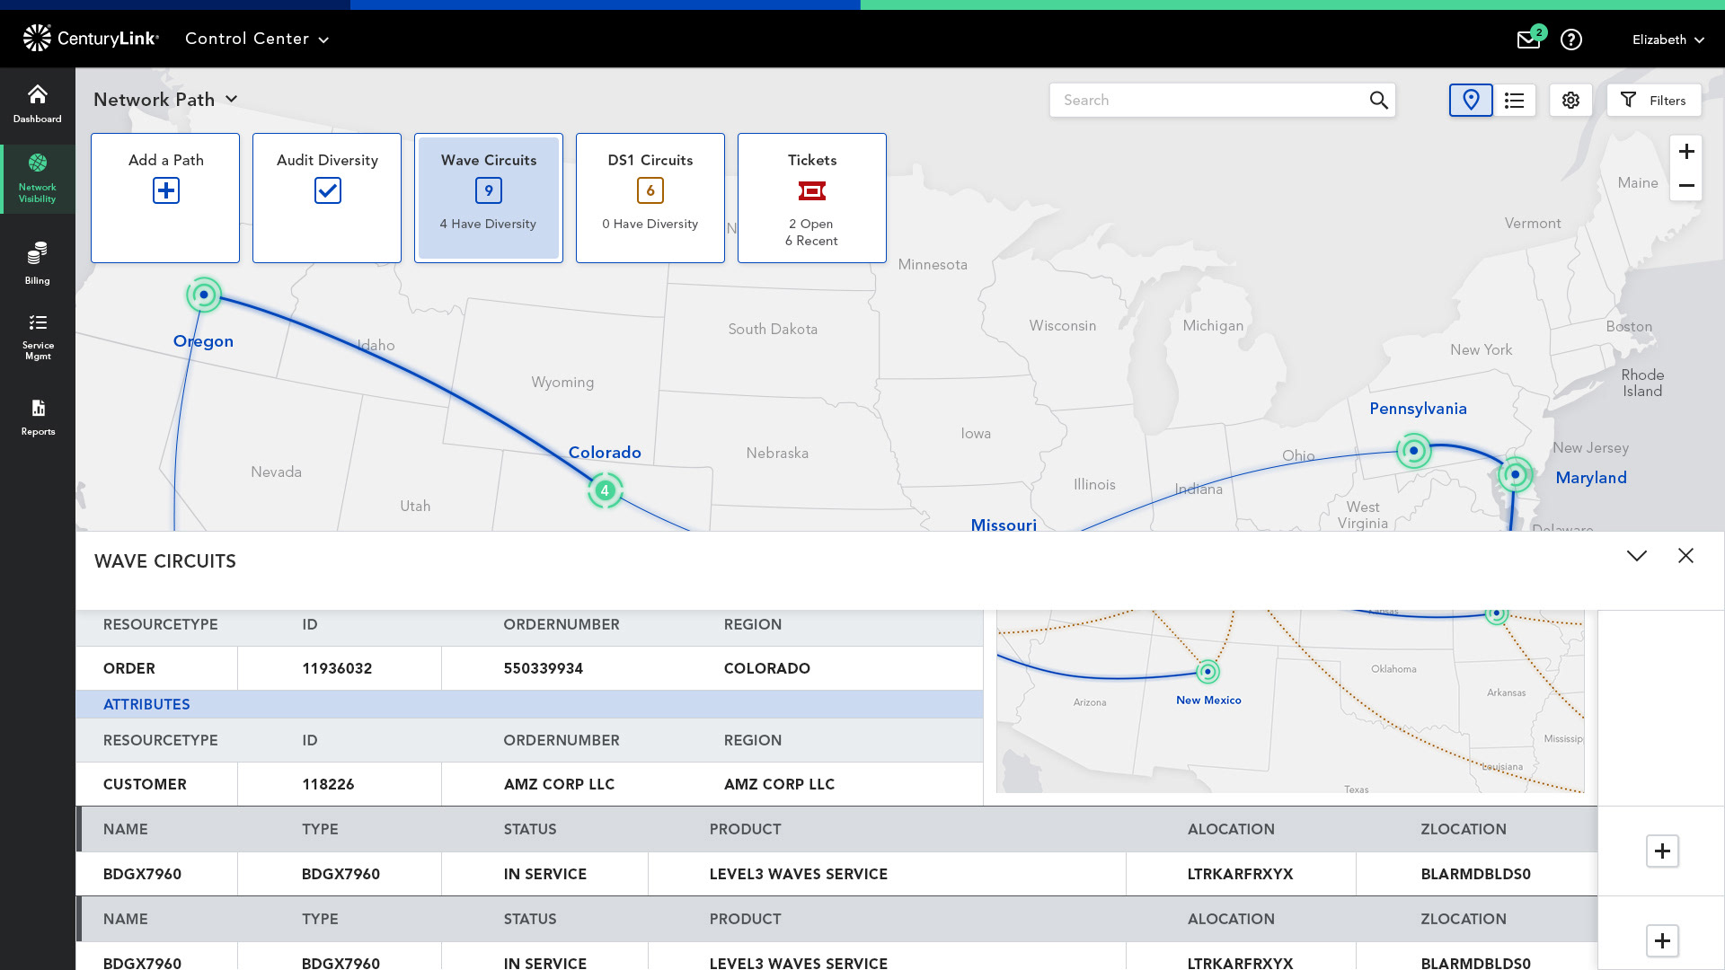Click IN SERVICE status in first row

coord(545,874)
